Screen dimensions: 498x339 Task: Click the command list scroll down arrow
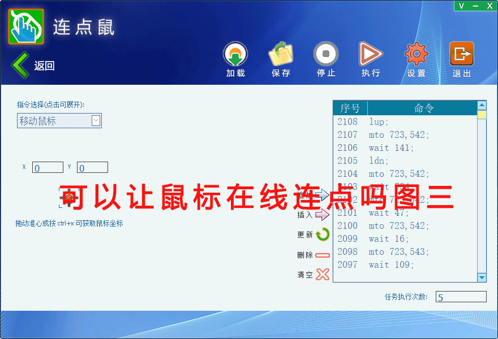tap(482, 278)
